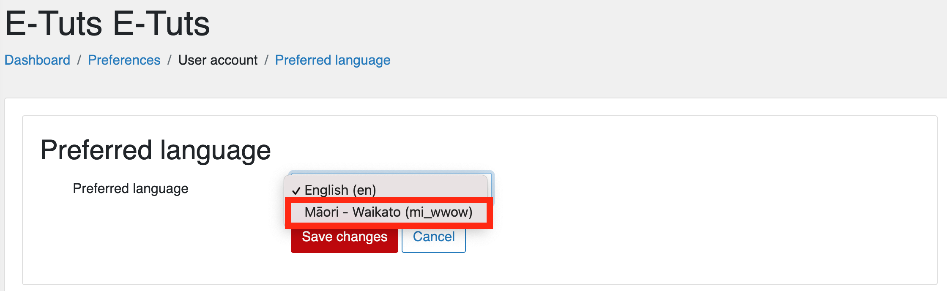Click the Preferred language field label
This screenshot has height=291, width=947.
(x=131, y=188)
